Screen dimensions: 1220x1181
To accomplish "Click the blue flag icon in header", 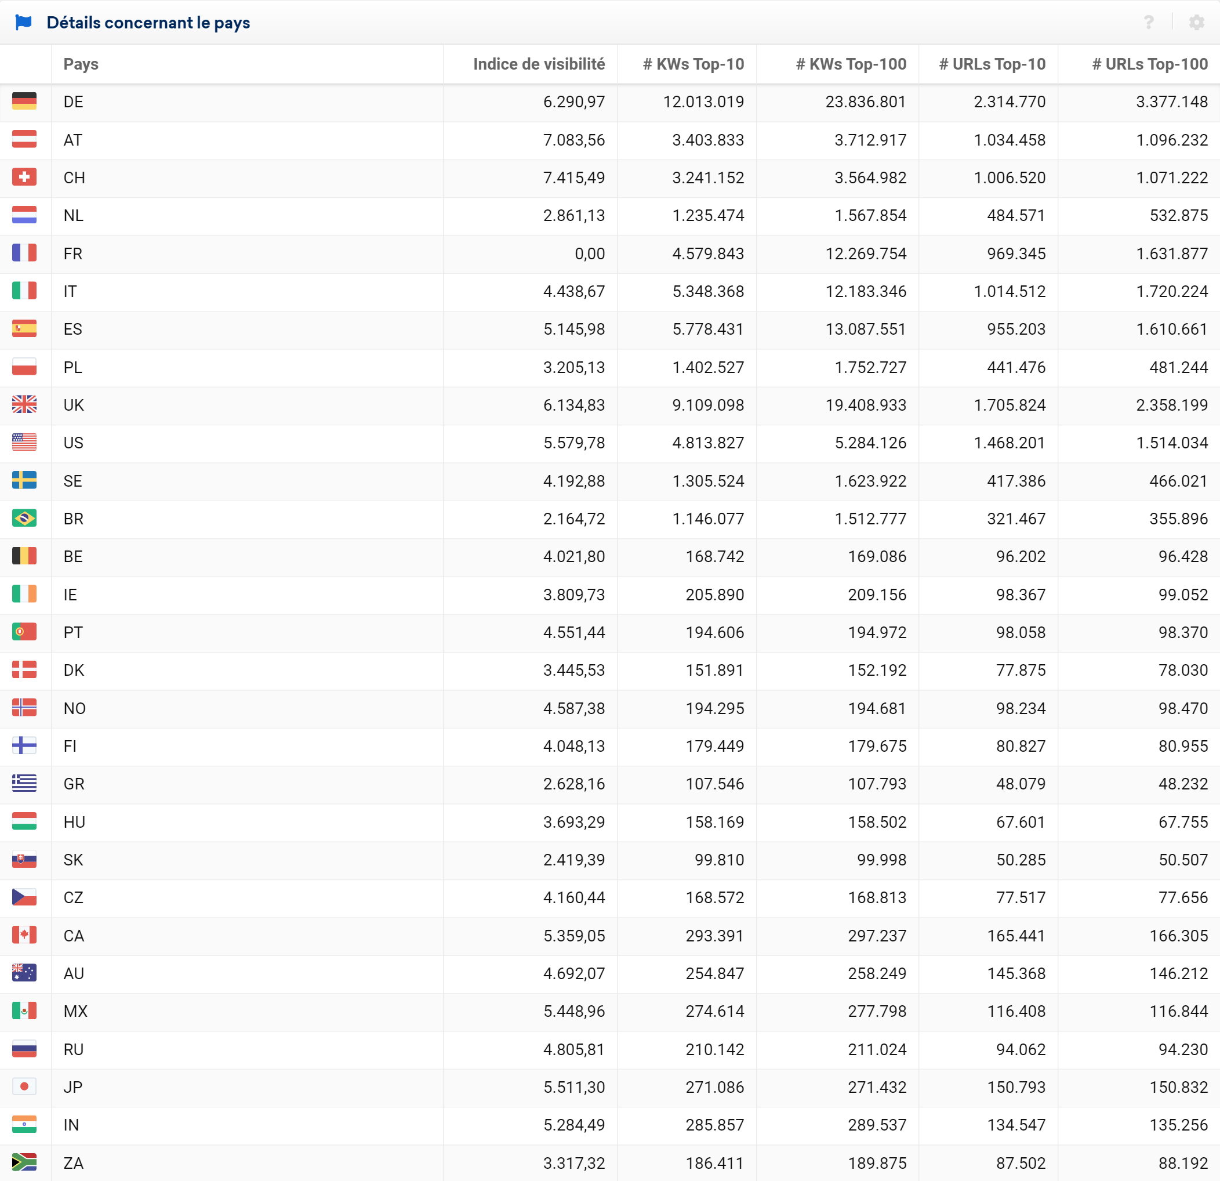I will click(x=24, y=23).
